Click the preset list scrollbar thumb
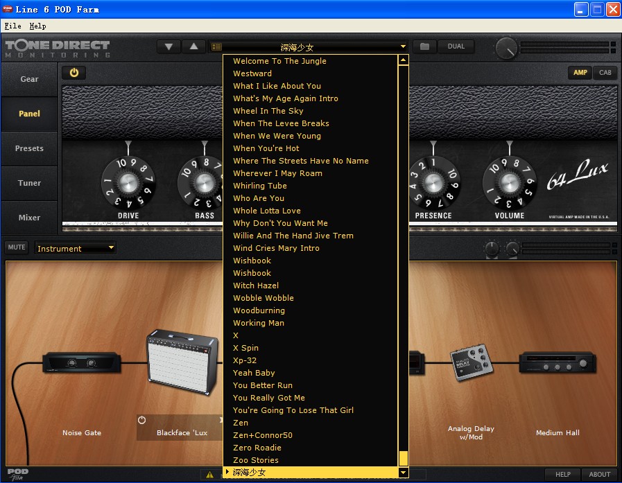Viewport: 622px width, 483px height. [x=403, y=458]
